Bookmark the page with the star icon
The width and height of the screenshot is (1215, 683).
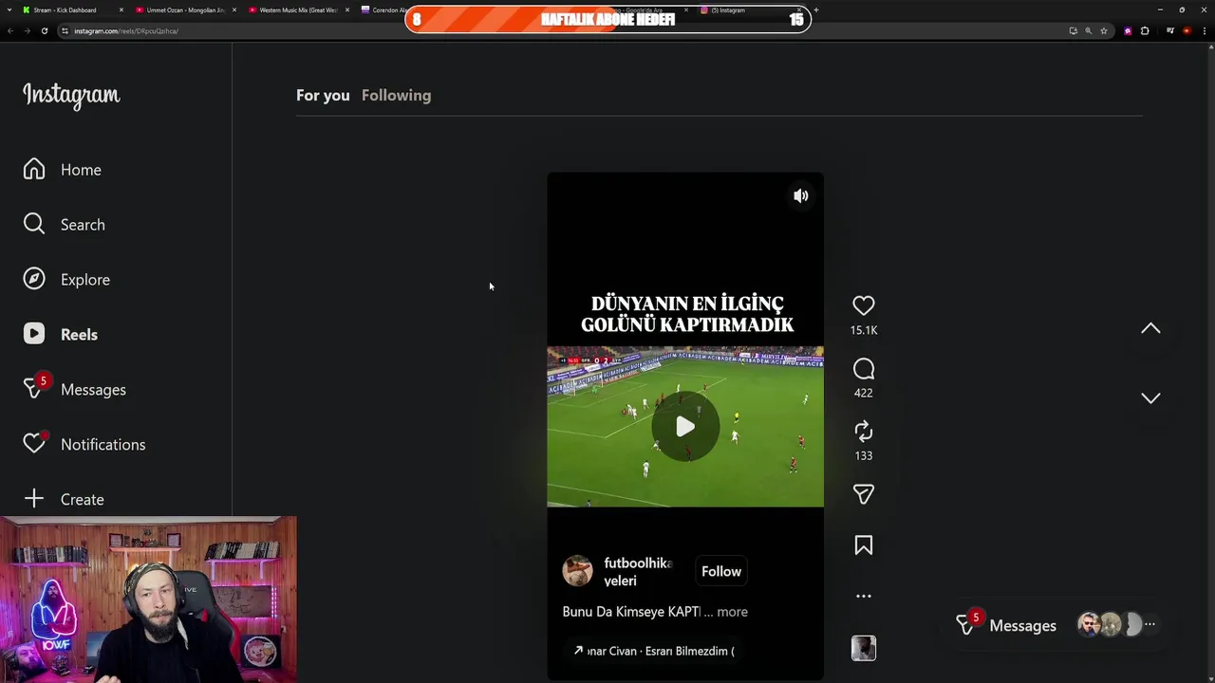click(x=1104, y=31)
